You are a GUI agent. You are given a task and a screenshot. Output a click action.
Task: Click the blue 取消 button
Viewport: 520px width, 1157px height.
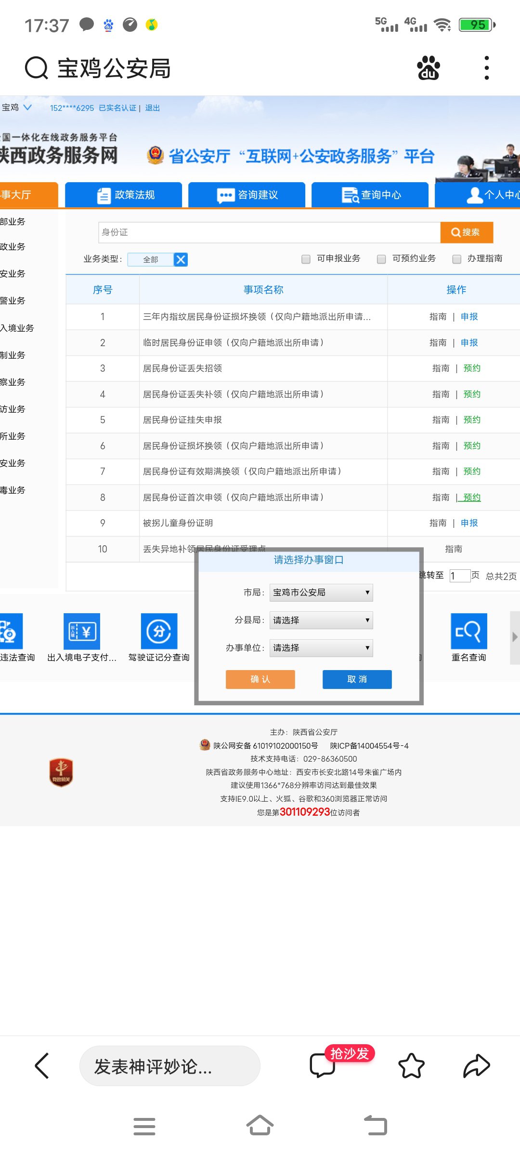357,679
